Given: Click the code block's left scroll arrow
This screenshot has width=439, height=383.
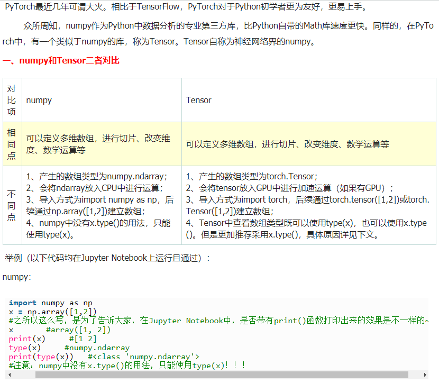Looking at the screenshot, I should tap(10, 375).
